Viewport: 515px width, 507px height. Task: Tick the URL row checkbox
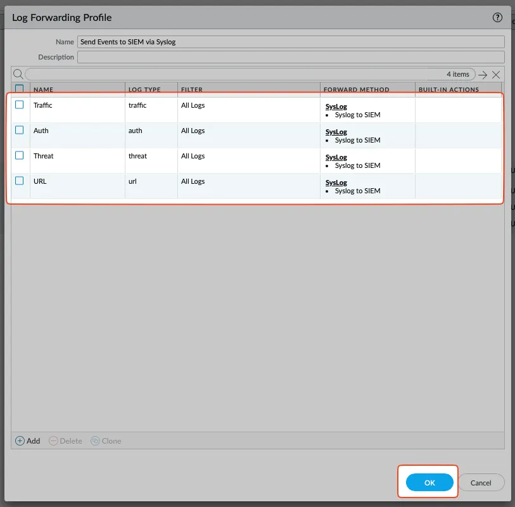[20, 181]
